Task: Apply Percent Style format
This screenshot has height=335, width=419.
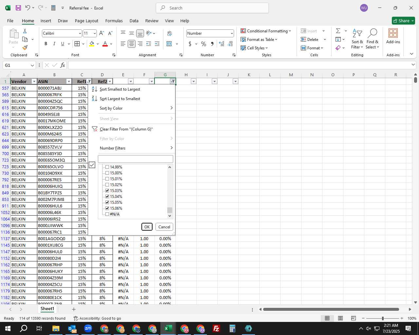Action: [x=204, y=44]
